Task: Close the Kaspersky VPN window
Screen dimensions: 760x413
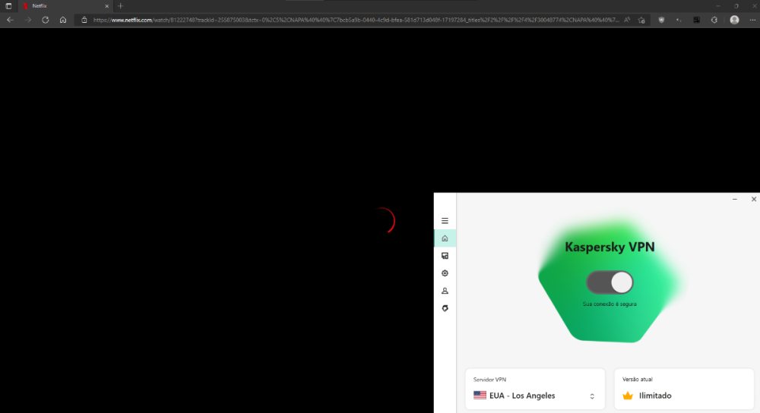Action: pos(754,199)
